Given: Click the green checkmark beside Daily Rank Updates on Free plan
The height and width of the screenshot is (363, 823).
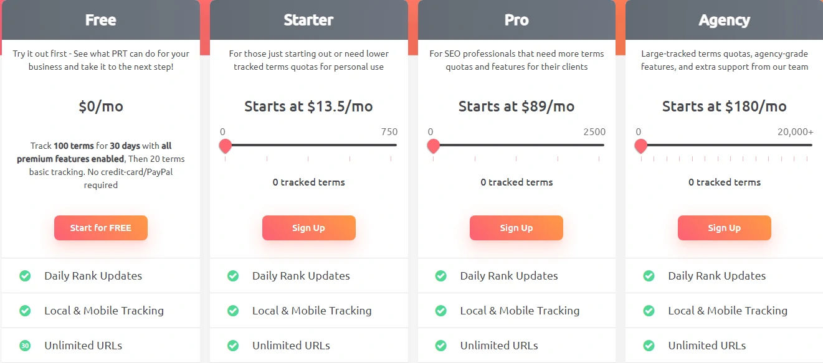Looking at the screenshot, I should click(x=25, y=275).
